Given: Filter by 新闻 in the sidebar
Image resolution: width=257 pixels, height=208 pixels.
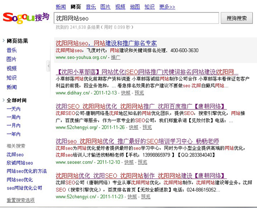Looking at the screenshot, I should tap(11, 87).
